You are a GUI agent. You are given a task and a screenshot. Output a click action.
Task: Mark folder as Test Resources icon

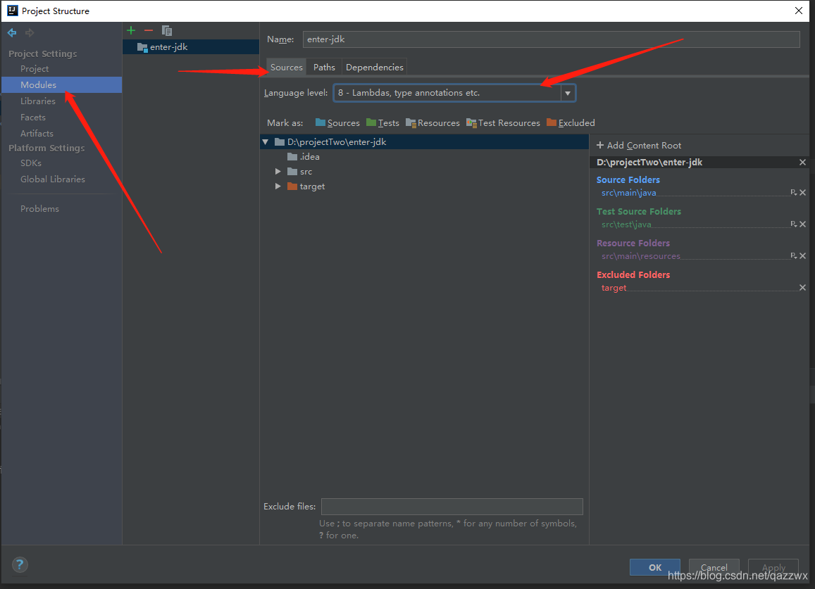coord(470,122)
